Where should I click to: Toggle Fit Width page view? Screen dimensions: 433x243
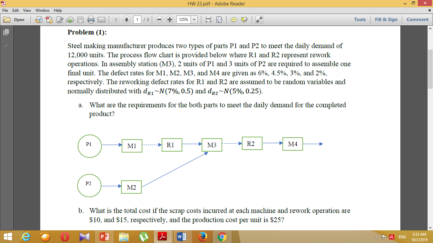(209, 19)
